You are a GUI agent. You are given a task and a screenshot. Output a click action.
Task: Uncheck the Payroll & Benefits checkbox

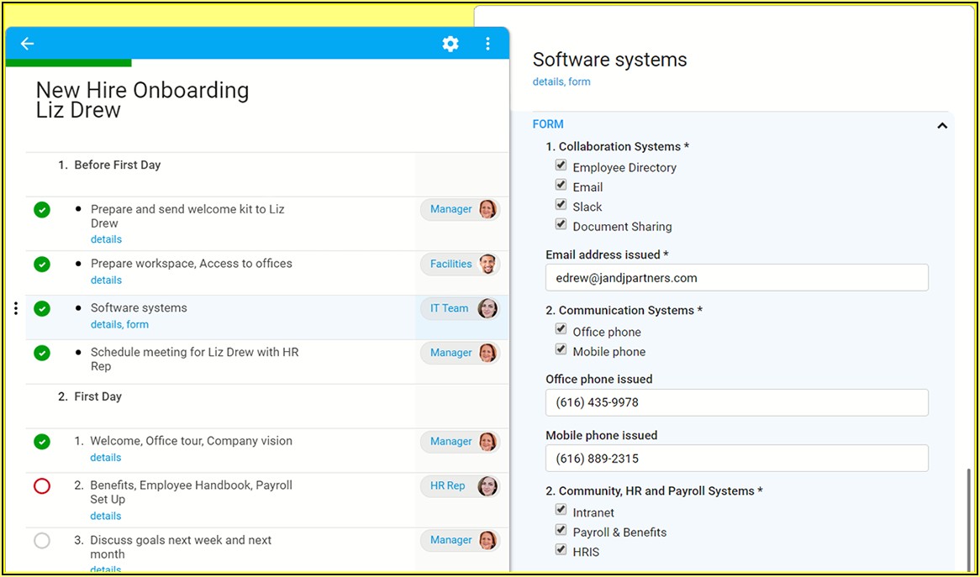[561, 530]
